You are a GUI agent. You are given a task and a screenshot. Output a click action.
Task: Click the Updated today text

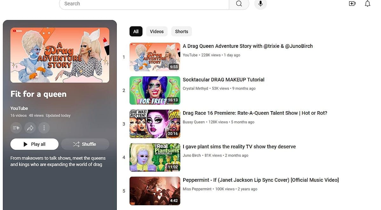click(58, 116)
